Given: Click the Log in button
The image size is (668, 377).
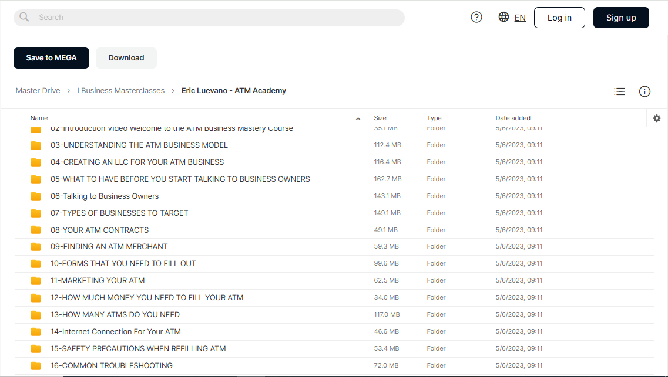Looking at the screenshot, I should click(x=559, y=18).
